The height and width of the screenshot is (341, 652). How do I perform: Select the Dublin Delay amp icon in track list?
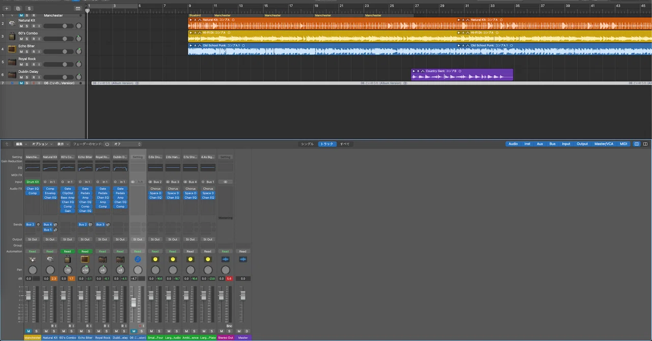click(12, 74)
